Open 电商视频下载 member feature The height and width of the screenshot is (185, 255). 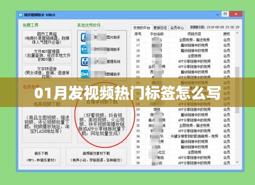(x=47, y=117)
